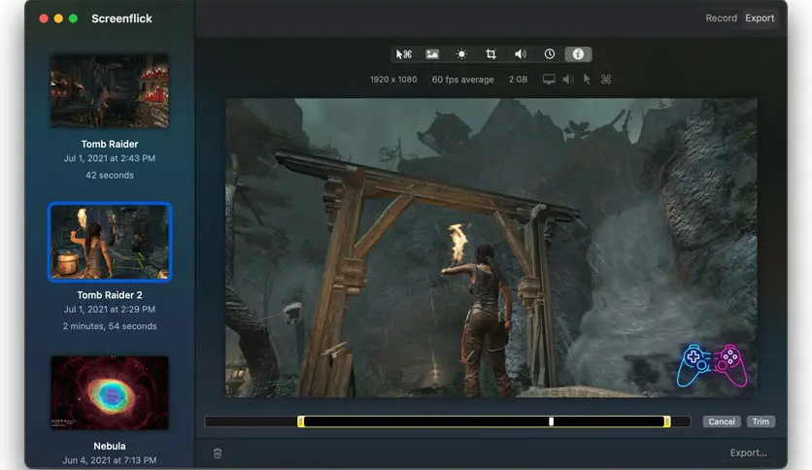The width and height of the screenshot is (812, 470).
Task: Open the audio volume settings tab
Action: pos(520,53)
